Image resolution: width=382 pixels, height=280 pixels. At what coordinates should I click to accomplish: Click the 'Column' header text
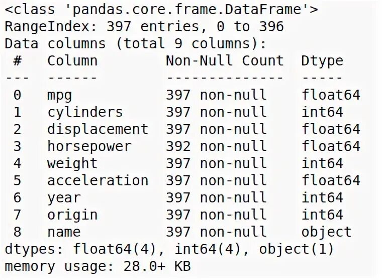[x=72, y=60]
